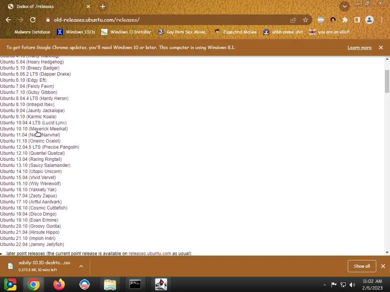Switch to Chrome on the taskbar
Screen dimensions: 390x292
click(x=34, y=284)
